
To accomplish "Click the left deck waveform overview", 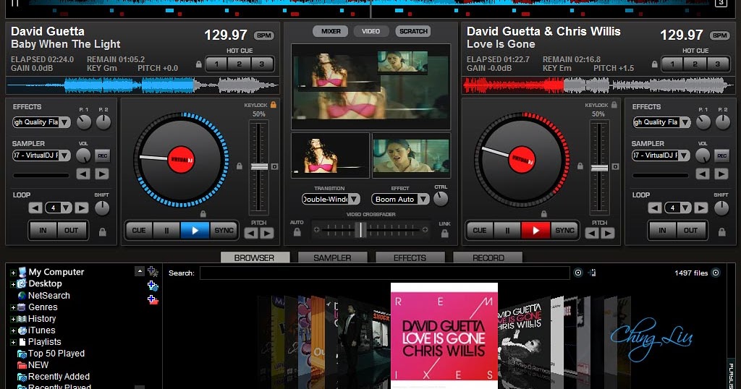I will coord(142,85).
